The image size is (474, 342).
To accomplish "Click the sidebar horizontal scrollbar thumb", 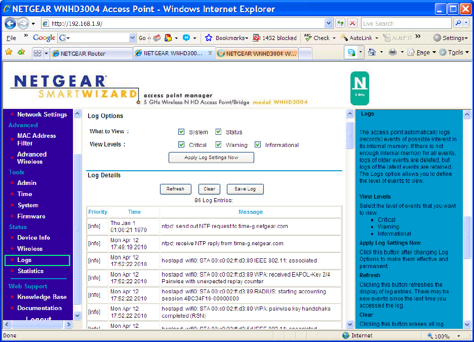I will (x=37, y=324).
